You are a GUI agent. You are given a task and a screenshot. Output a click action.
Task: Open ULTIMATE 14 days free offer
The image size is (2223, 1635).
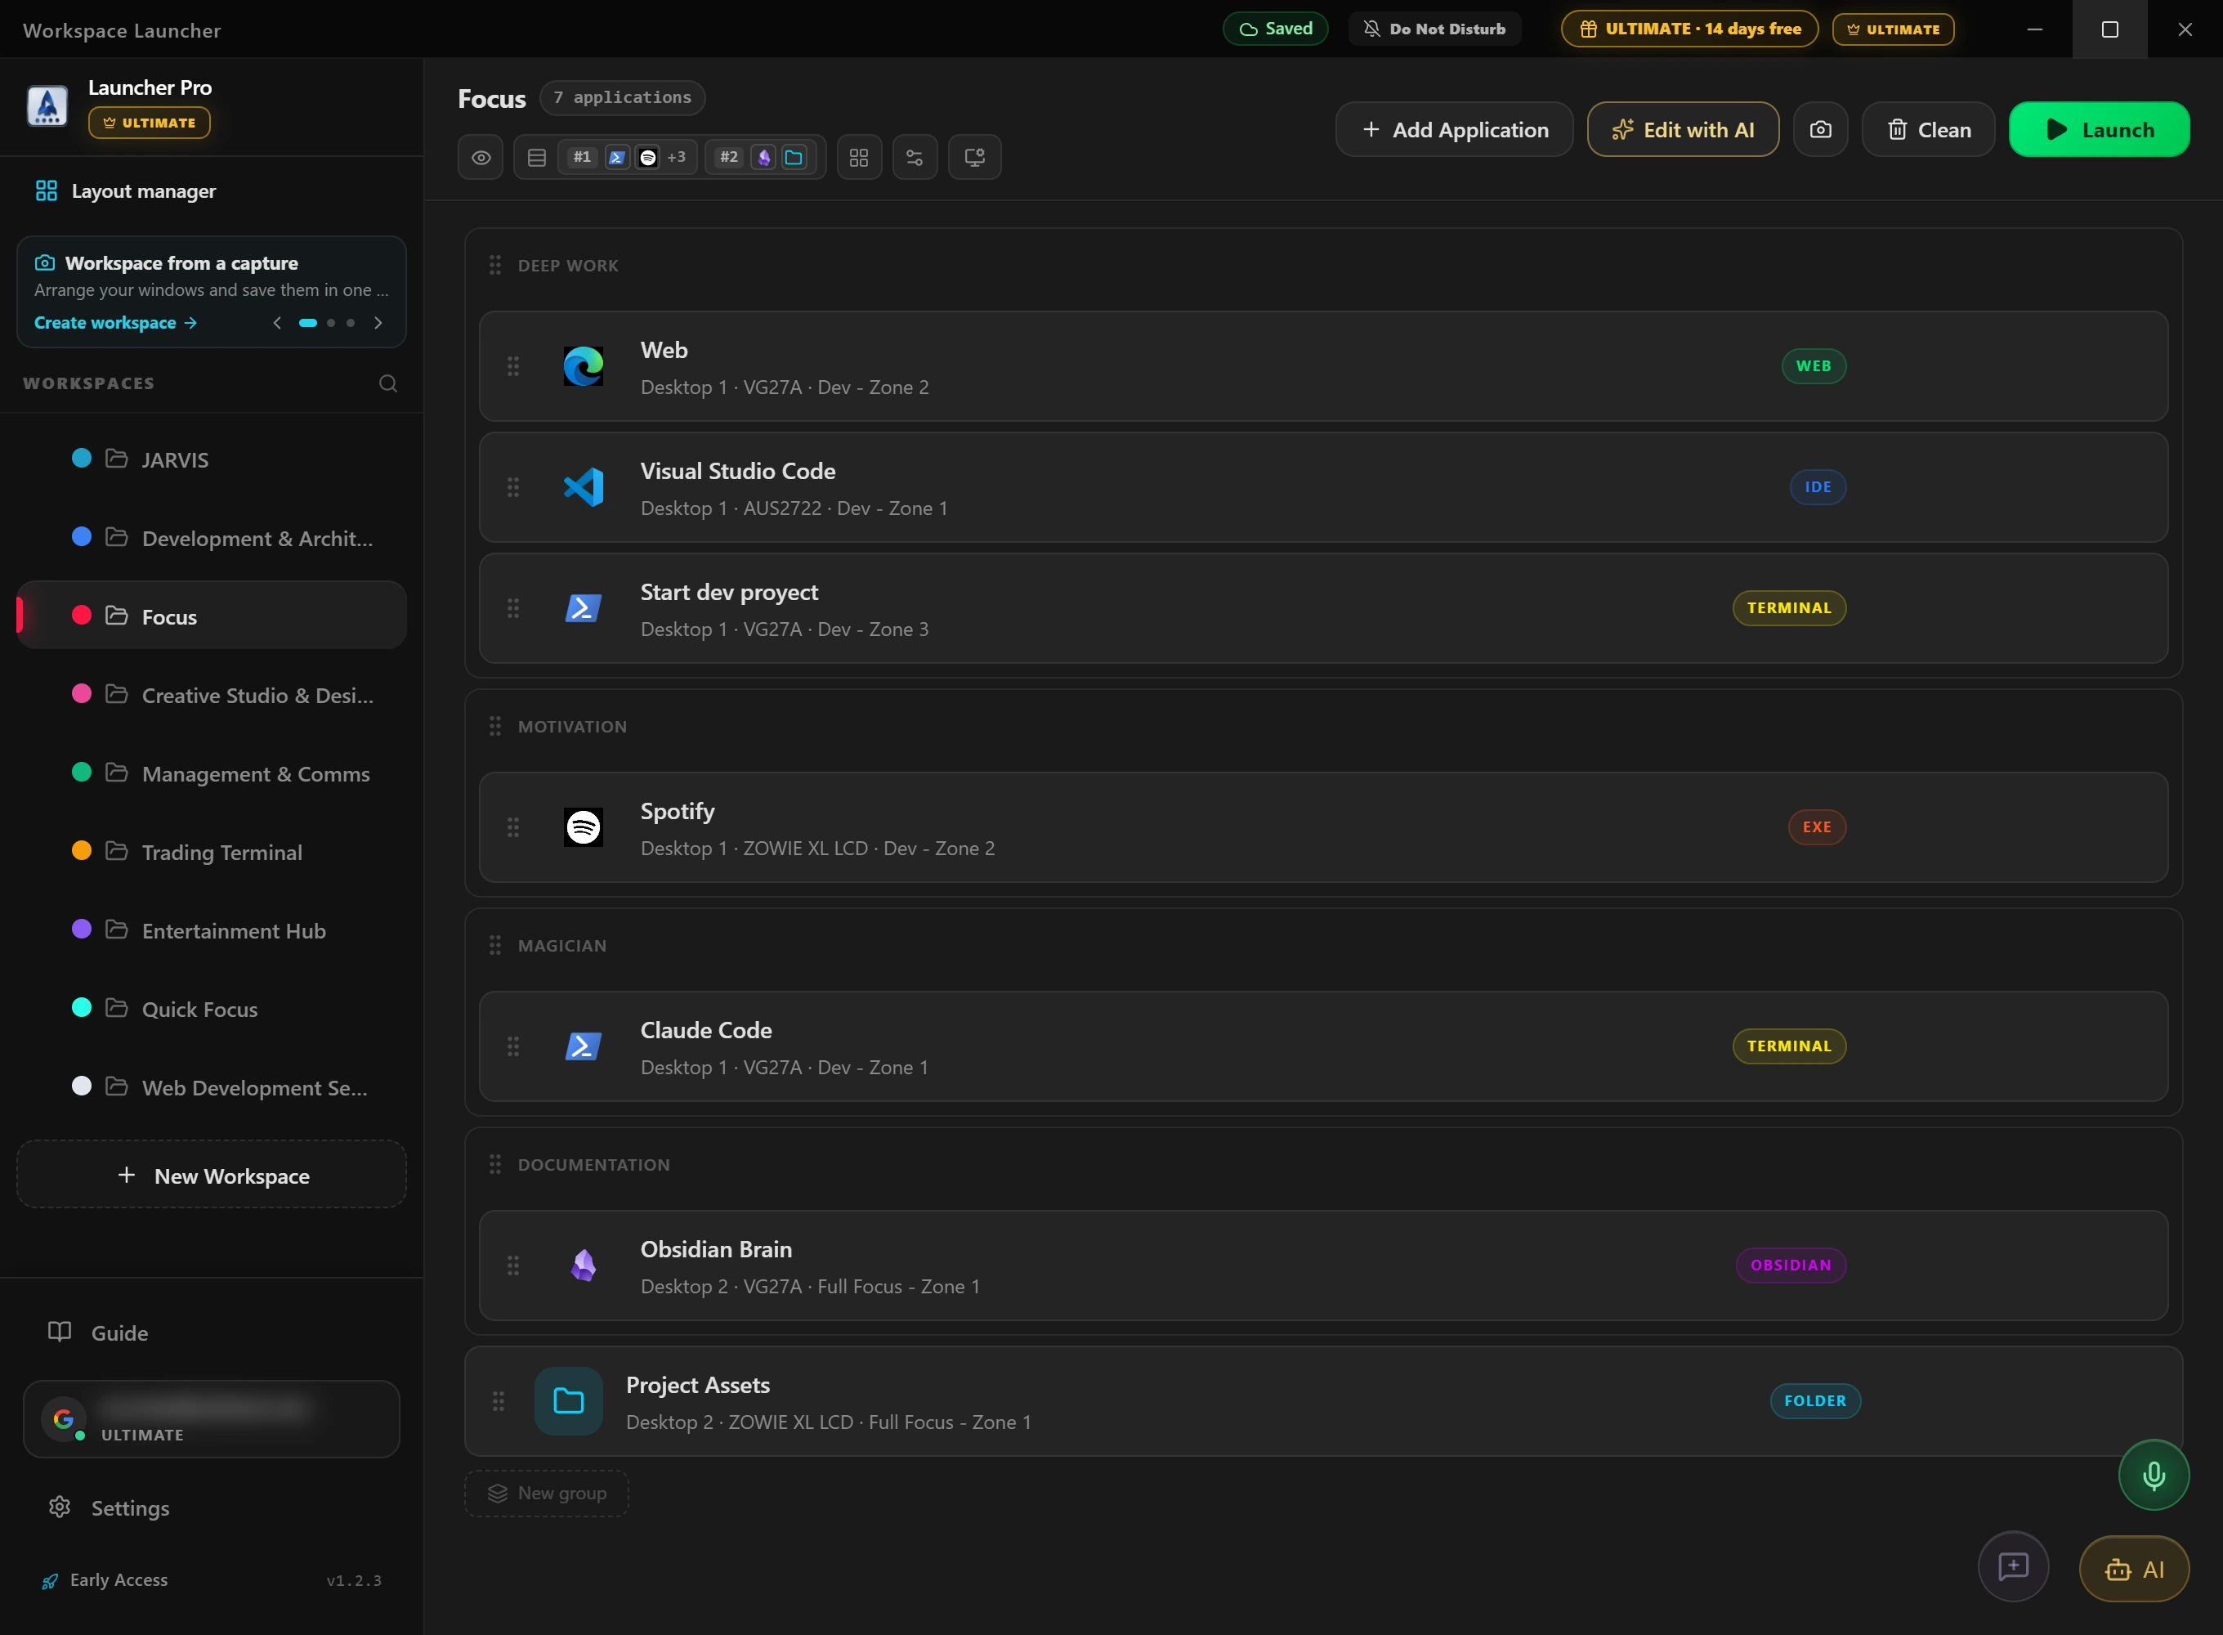coord(1690,29)
